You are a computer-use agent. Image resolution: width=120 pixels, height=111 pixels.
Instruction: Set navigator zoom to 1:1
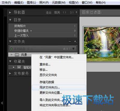click(64, 13)
